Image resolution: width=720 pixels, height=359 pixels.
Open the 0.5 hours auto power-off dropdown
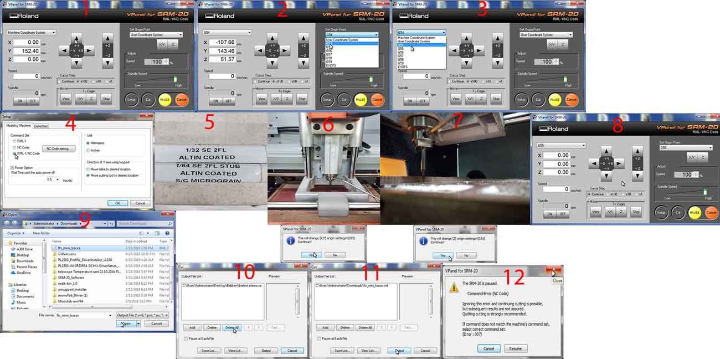(53, 179)
